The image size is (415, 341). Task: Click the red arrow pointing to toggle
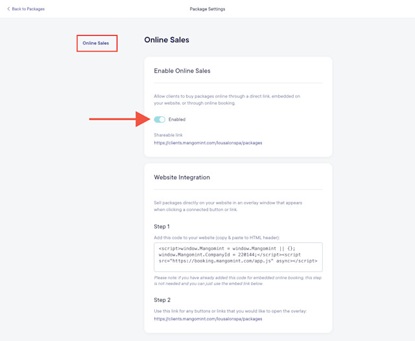coord(120,119)
